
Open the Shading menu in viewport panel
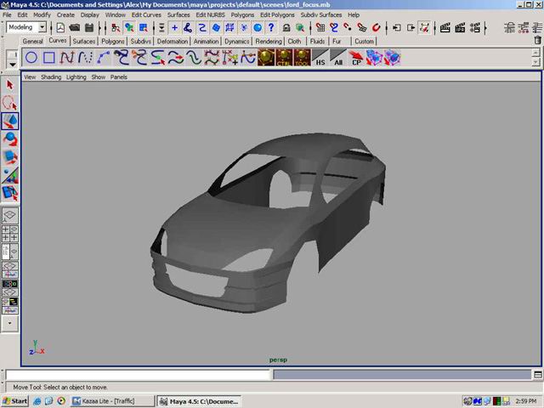tap(51, 76)
